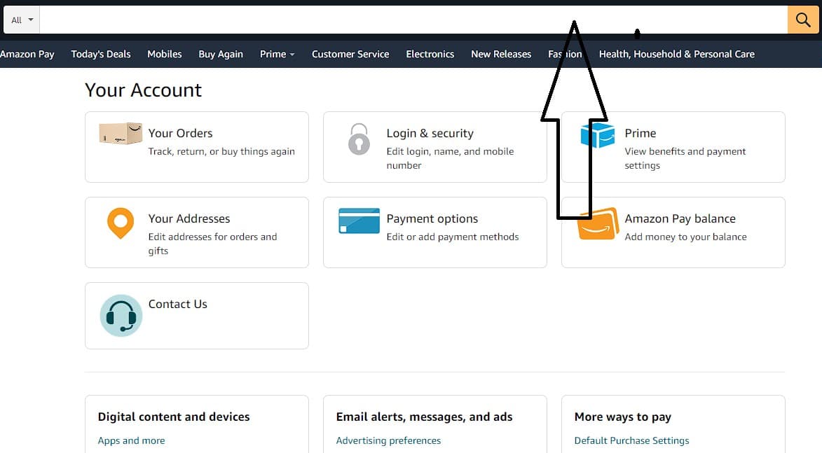Open the Amazon Pay page
Screen dimensions: 822x453
tap(27, 54)
